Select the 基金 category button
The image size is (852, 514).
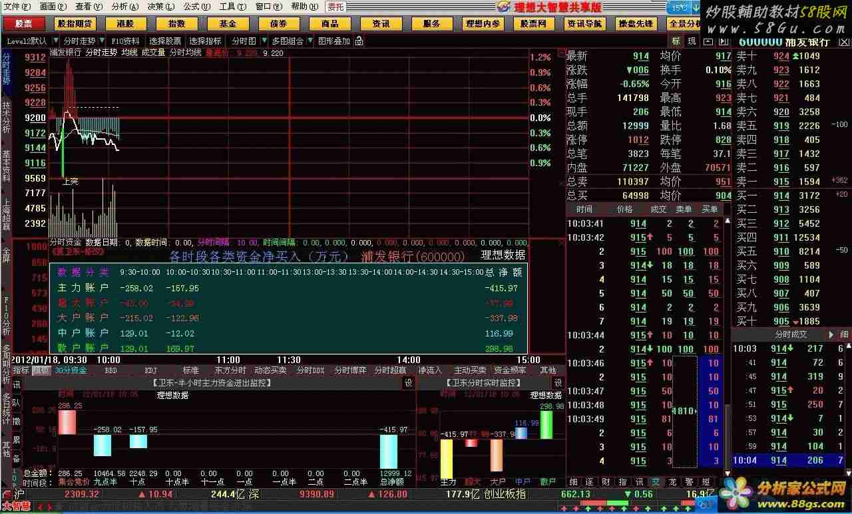[228, 23]
